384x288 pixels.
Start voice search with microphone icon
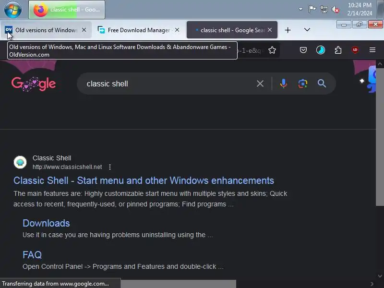[x=283, y=84]
